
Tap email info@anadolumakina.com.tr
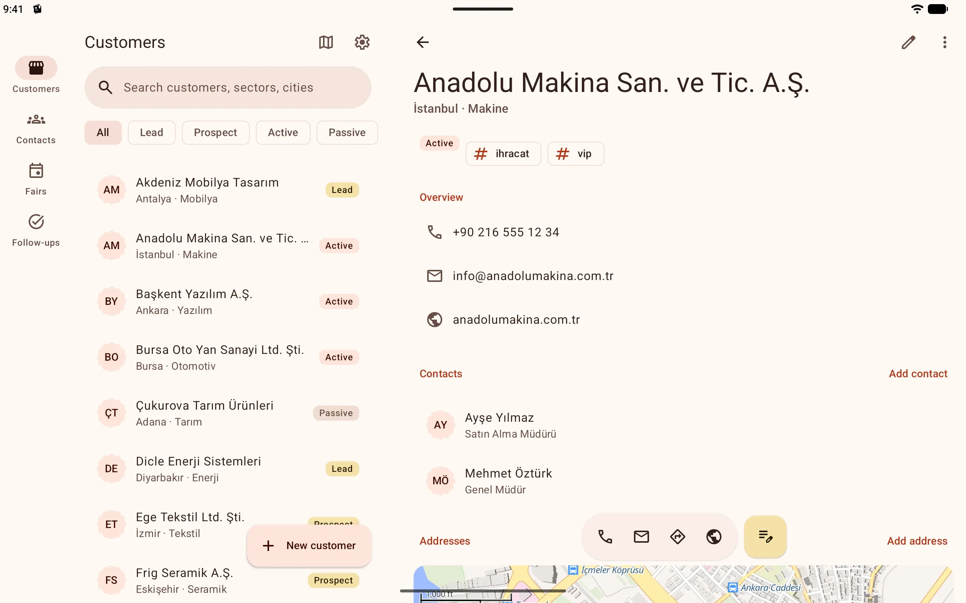click(533, 275)
